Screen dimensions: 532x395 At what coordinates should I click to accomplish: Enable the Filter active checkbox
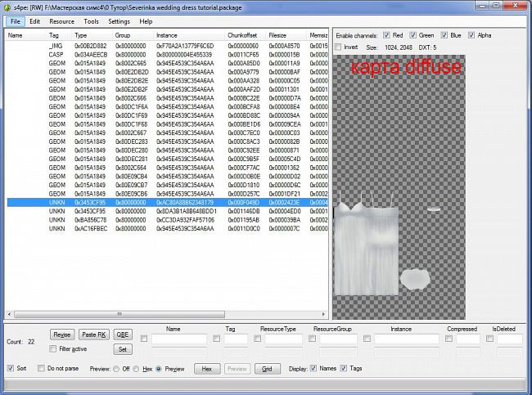coord(55,349)
